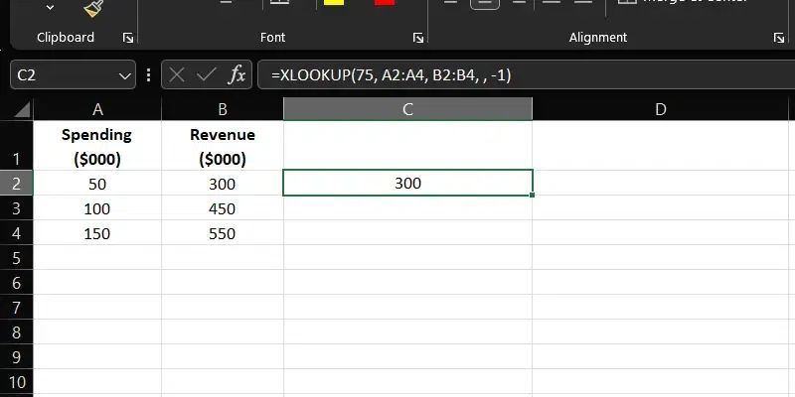Open Insert Function via the fx icon
Viewport: 795px width, 397px height.
click(x=238, y=75)
